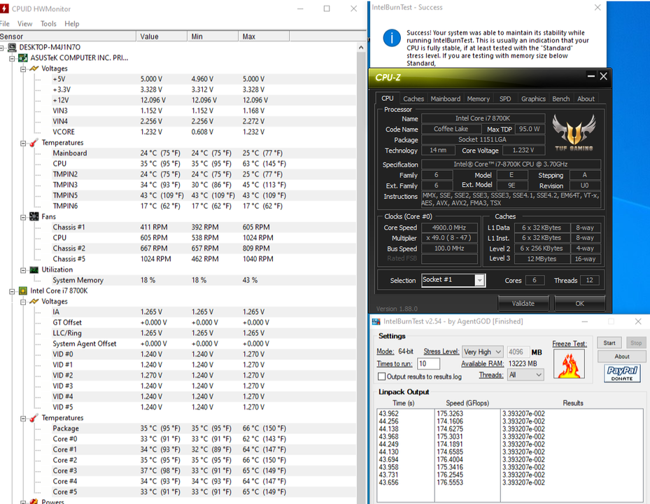The width and height of the screenshot is (650, 504).
Task: Click the Fans group icon
Action: point(34,216)
